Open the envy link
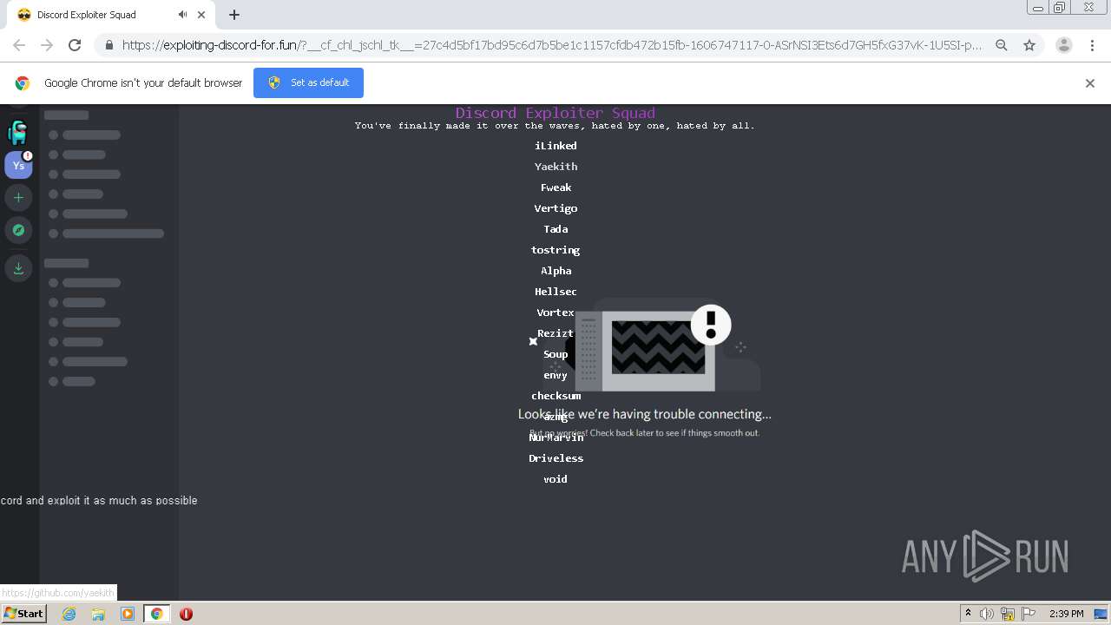 click(555, 375)
